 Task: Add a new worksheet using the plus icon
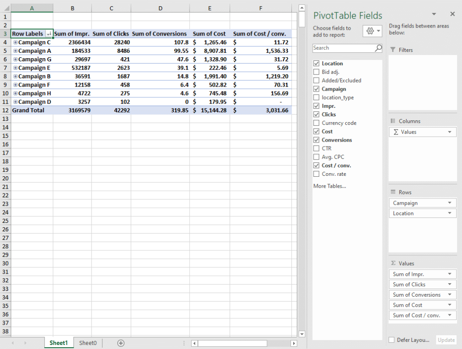[x=120, y=343]
